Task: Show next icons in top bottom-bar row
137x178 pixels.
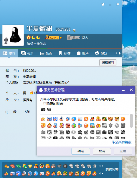Action: coord(102,166)
